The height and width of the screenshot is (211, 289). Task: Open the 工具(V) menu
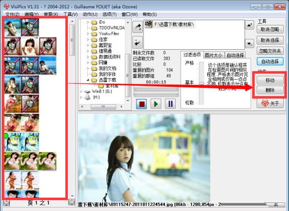click(x=71, y=14)
